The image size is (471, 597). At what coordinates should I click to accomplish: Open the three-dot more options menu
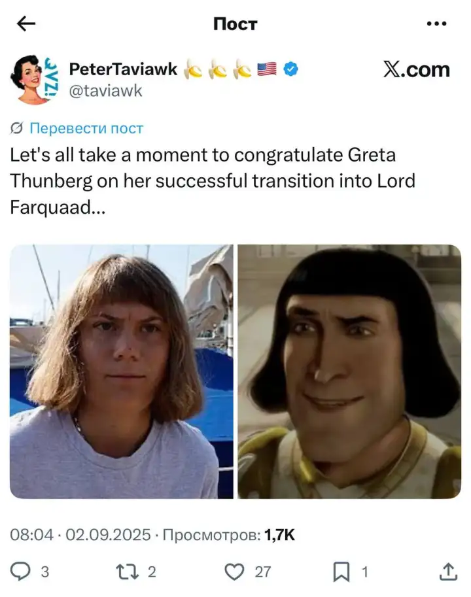click(x=436, y=24)
